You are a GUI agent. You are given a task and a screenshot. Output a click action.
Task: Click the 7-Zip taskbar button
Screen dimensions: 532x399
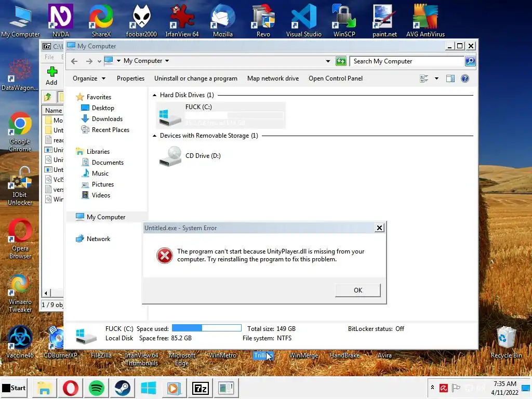pyautogui.click(x=200, y=388)
